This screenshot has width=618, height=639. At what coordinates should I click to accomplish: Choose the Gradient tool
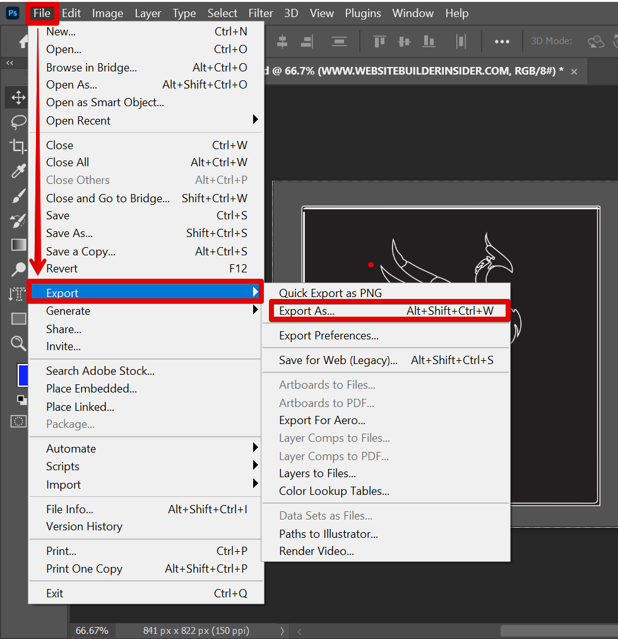coord(18,245)
